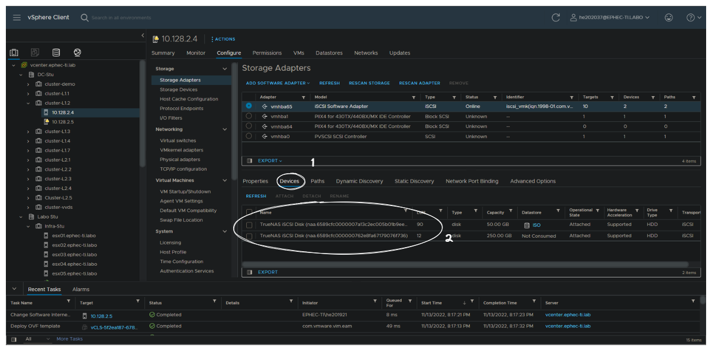Switch to Storage inventory view
The image size is (712, 351).
click(x=56, y=53)
